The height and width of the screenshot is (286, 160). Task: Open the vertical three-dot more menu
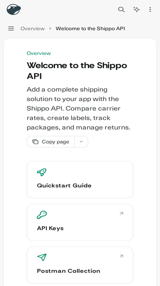150,9
